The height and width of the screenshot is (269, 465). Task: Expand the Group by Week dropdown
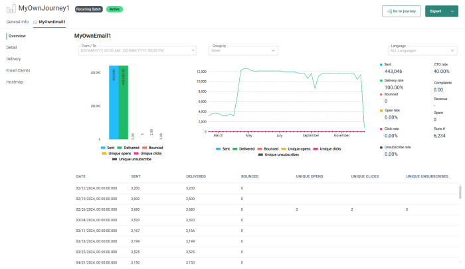coord(243,50)
